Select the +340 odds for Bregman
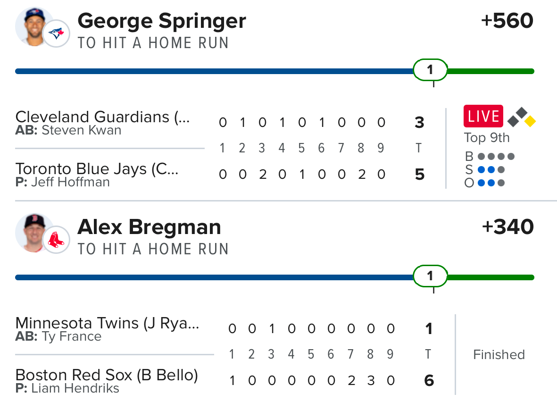Image resolution: width=557 pixels, height=402 pixels. (507, 227)
